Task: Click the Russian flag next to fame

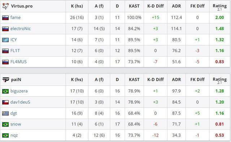Action: (5, 18)
